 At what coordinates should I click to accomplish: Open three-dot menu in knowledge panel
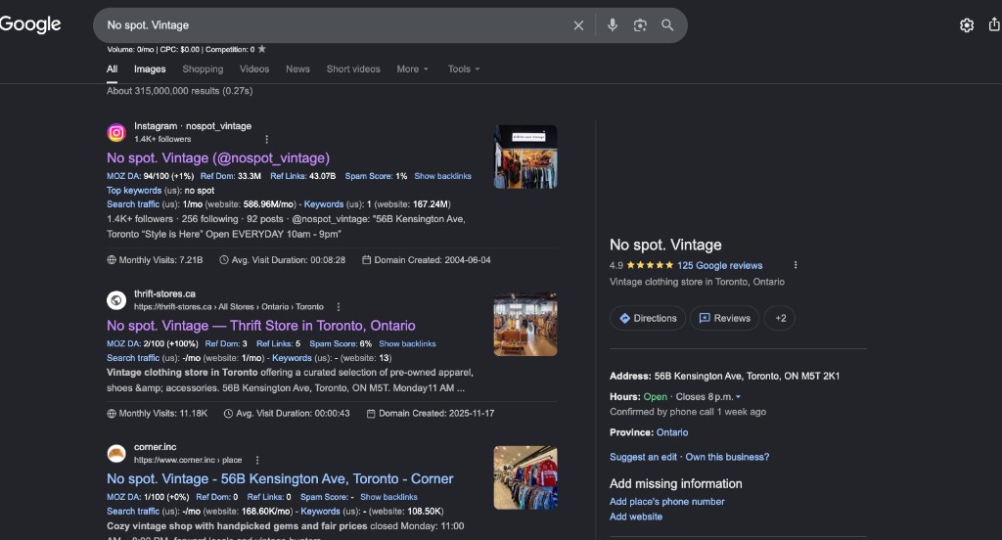click(795, 265)
